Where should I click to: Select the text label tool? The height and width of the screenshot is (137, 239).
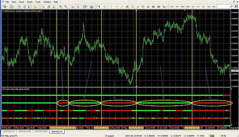[x=143, y=7]
